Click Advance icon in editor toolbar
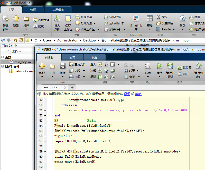 180,74
